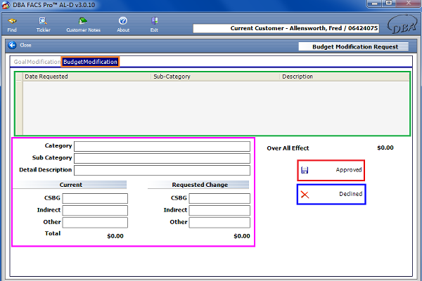Click the floppy disk icon on Approved
The image size is (422, 281).
tap(305, 170)
